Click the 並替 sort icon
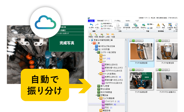184x112 pixels. 148,28
